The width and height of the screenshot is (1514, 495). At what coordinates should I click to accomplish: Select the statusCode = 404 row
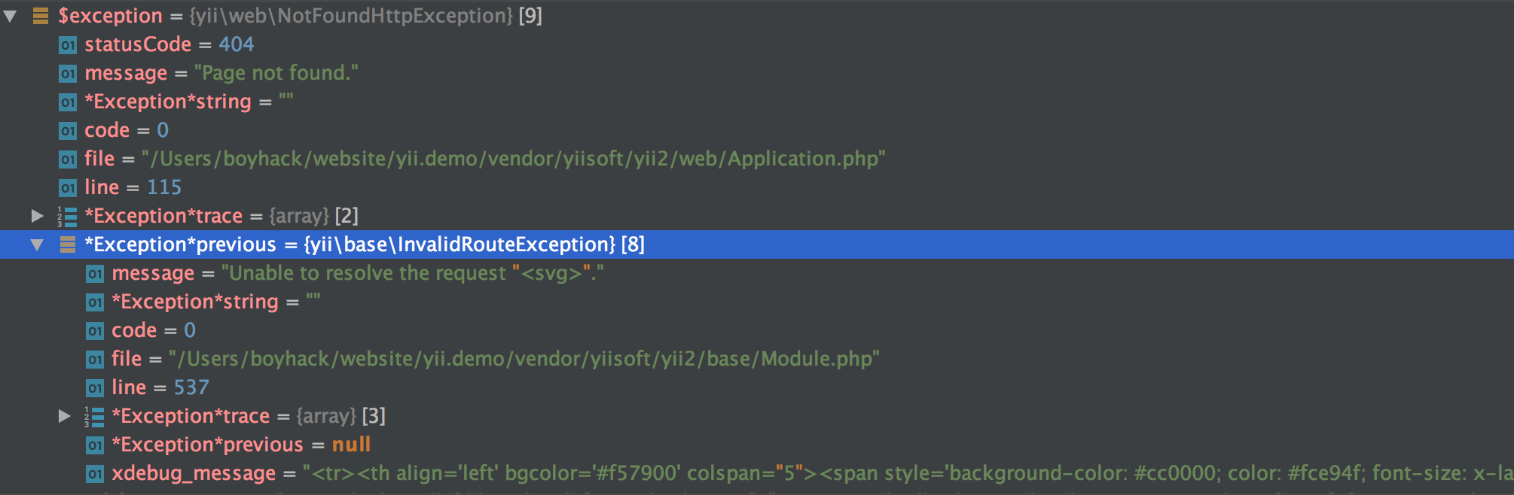pos(757,44)
